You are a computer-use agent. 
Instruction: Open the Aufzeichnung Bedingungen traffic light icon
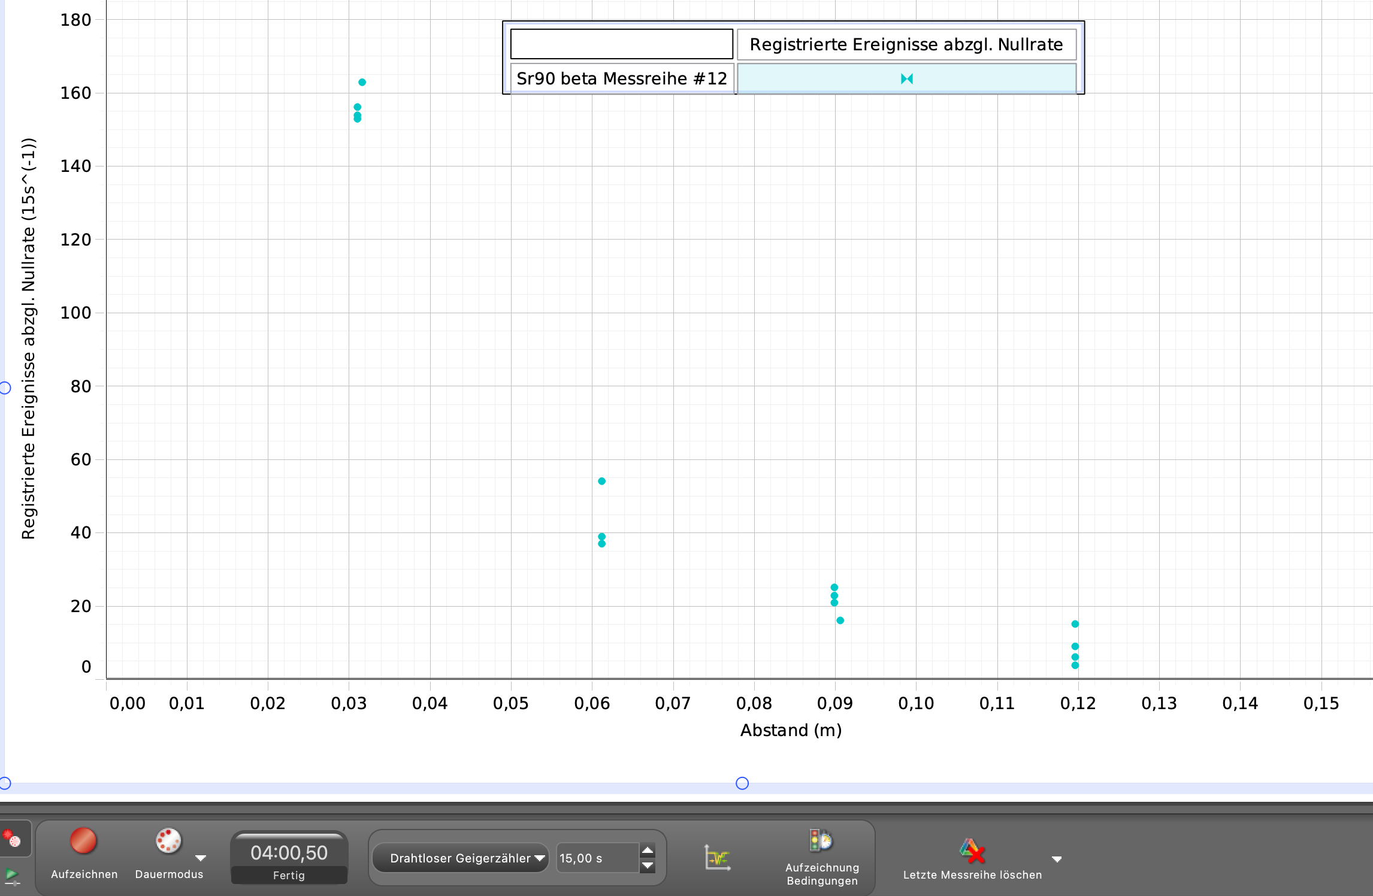821,841
